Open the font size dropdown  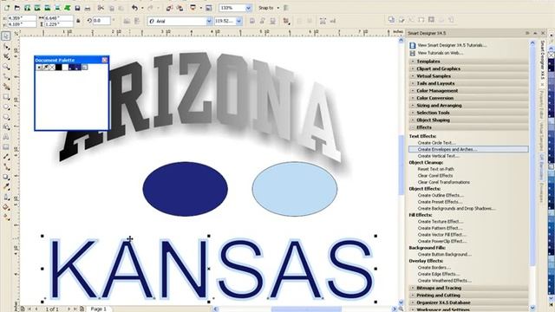coord(239,21)
